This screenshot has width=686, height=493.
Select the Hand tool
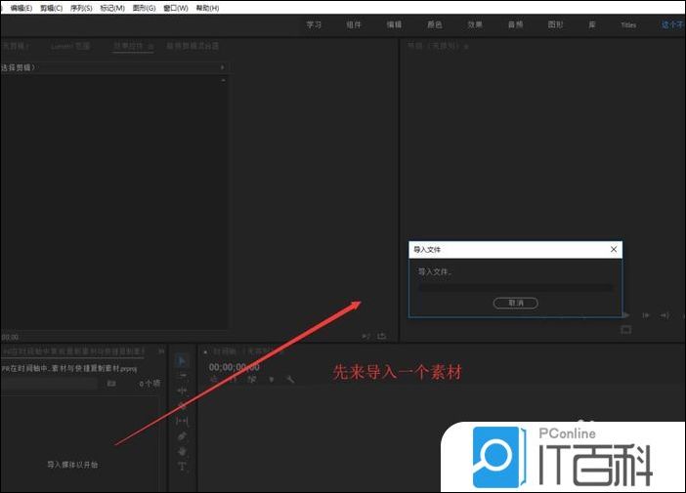(183, 451)
